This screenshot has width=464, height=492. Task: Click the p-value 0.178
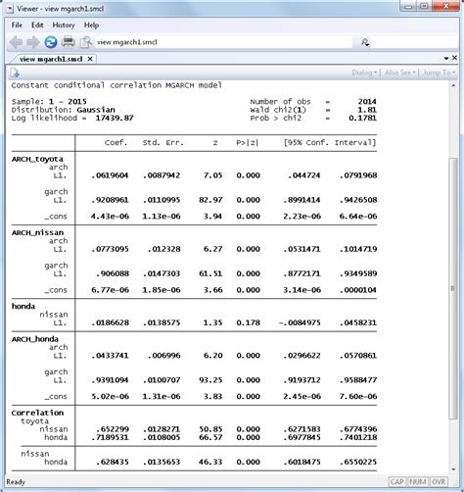[248, 322]
